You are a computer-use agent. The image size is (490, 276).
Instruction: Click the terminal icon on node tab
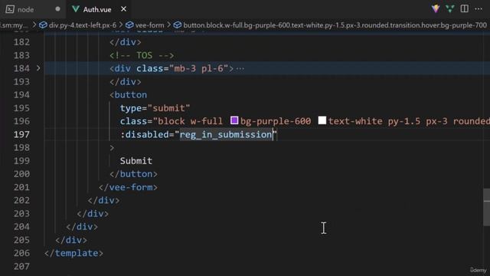pos(10,9)
